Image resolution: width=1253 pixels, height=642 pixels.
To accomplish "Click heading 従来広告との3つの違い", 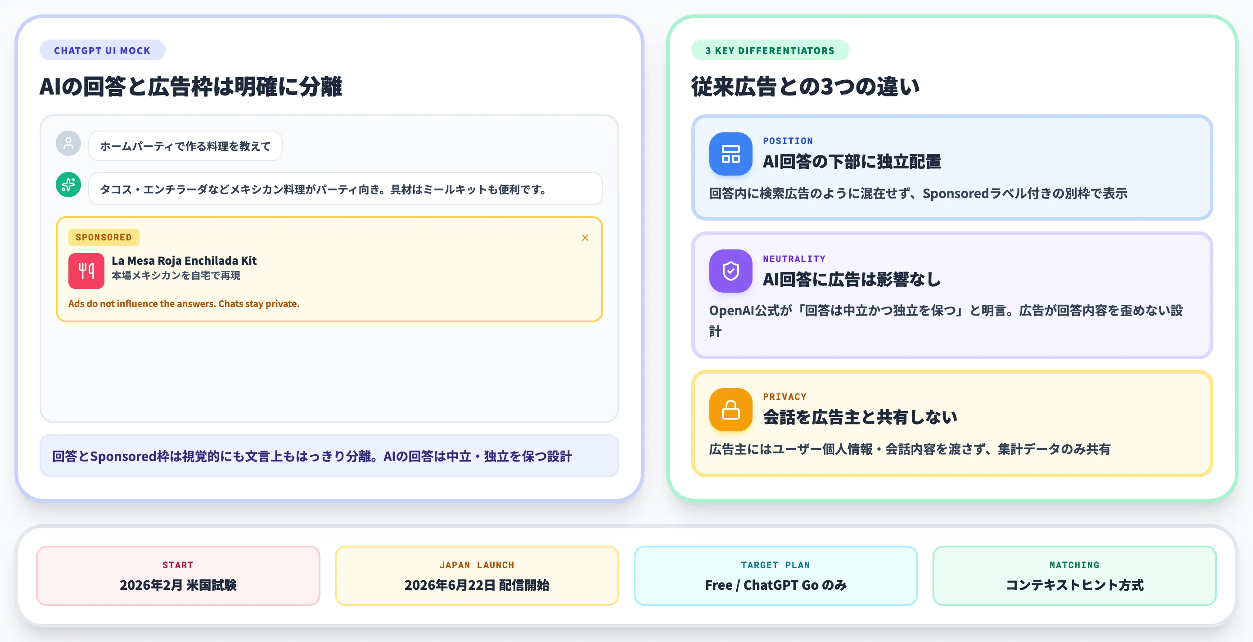I will pyautogui.click(x=806, y=86).
